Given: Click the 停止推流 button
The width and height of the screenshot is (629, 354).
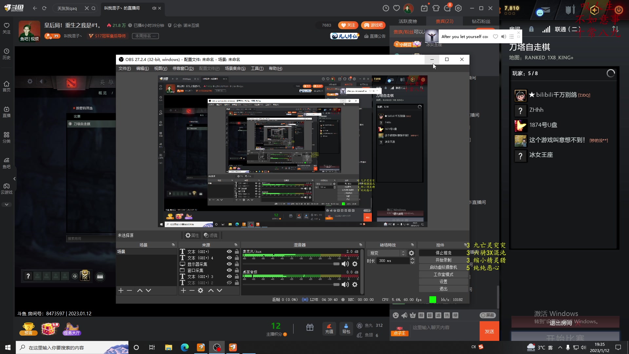Looking at the screenshot, I should pyautogui.click(x=443, y=253).
